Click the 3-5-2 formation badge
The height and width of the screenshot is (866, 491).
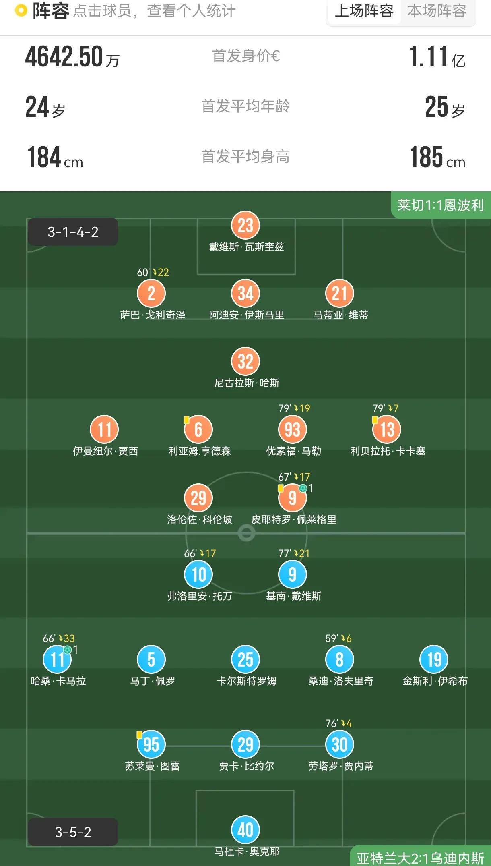[x=73, y=832]
